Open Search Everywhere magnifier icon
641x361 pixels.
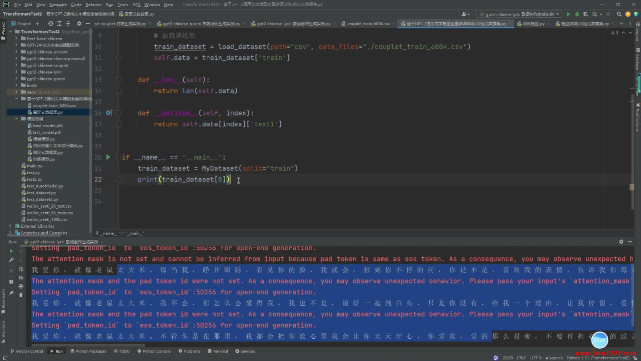click(x=619, y=14)
